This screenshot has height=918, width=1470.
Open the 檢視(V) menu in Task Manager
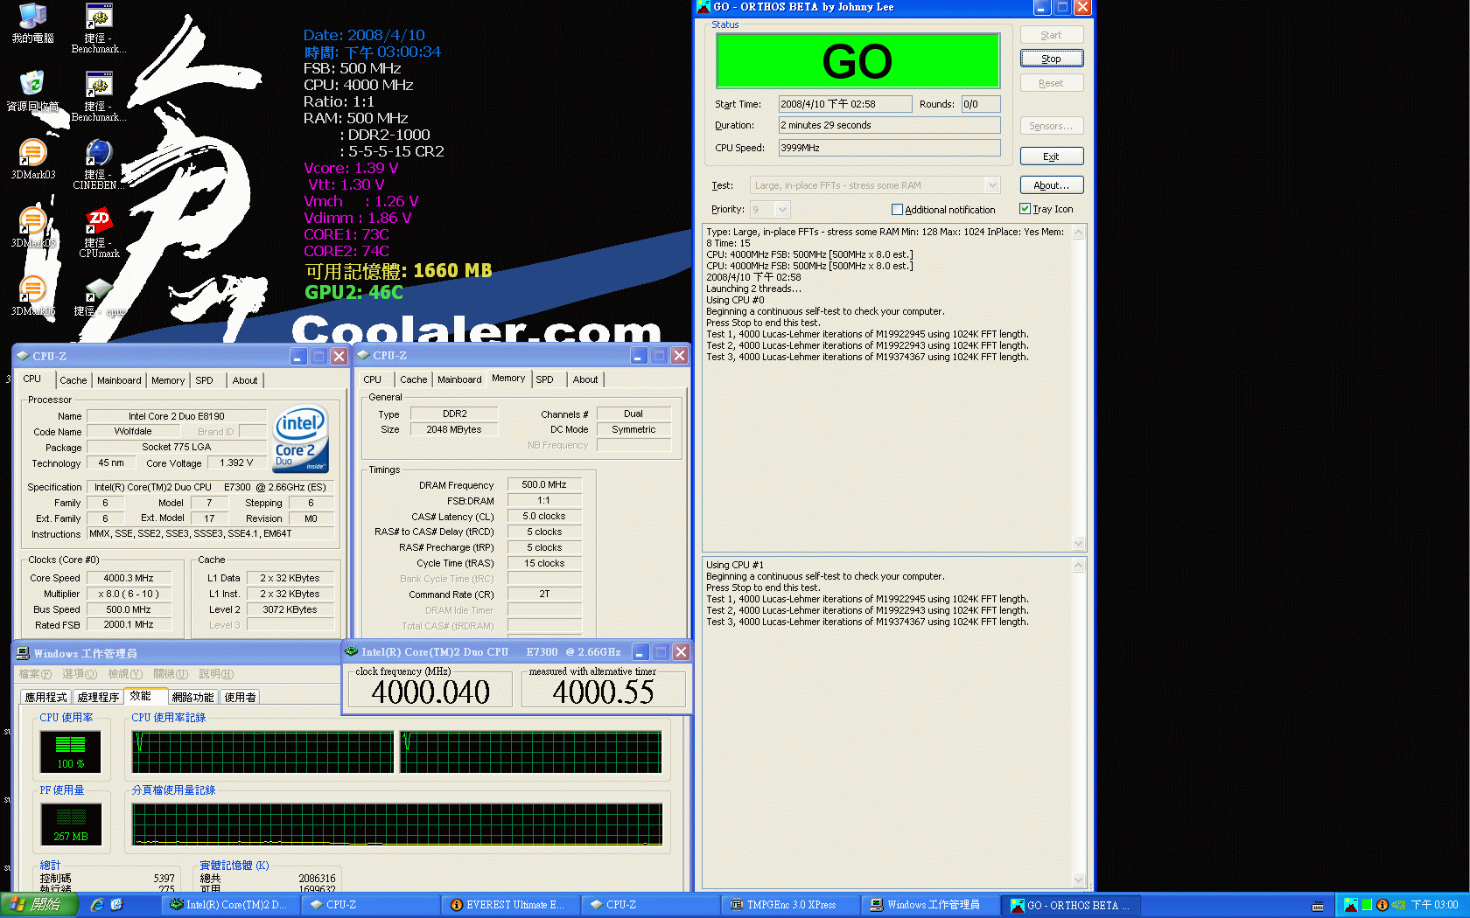coord(125,674)
